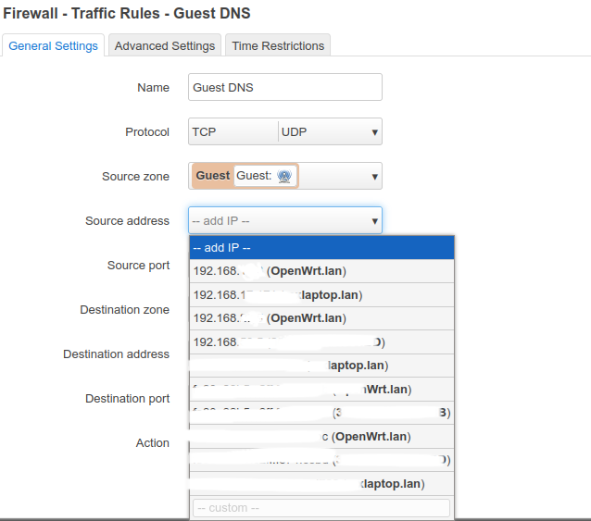Select the highlighted '-- add IP --' option
The height and width of the screenshot is (521, 591).
click(x=321, y=248)
